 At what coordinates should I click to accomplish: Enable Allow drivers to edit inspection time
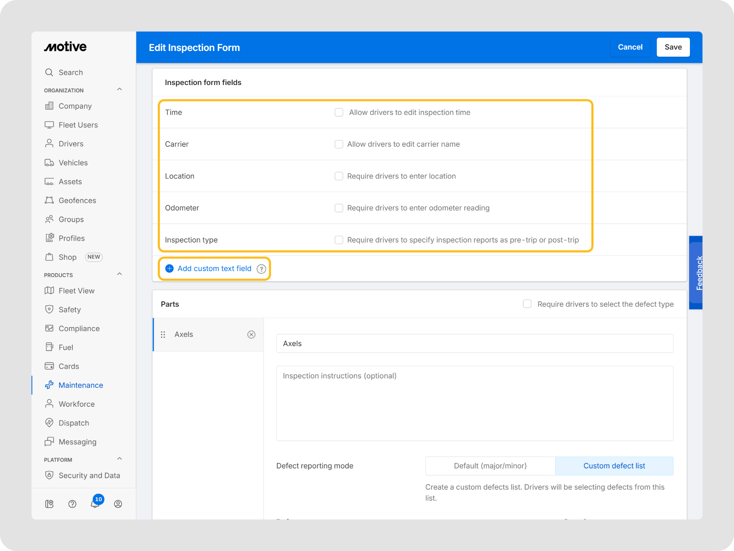pyautogui.click(x=339, y=112)
